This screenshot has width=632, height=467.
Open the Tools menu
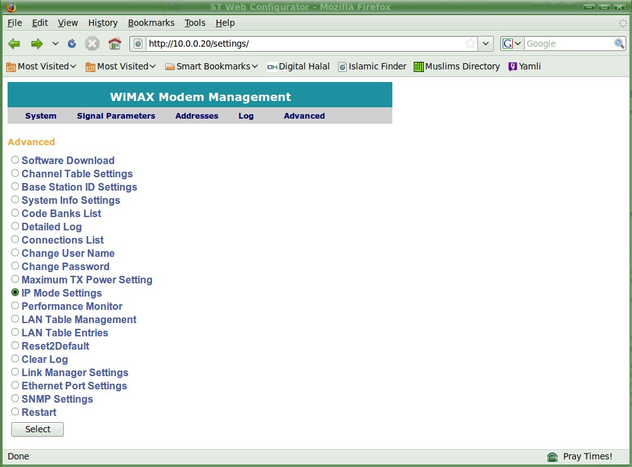coord(195,23)
